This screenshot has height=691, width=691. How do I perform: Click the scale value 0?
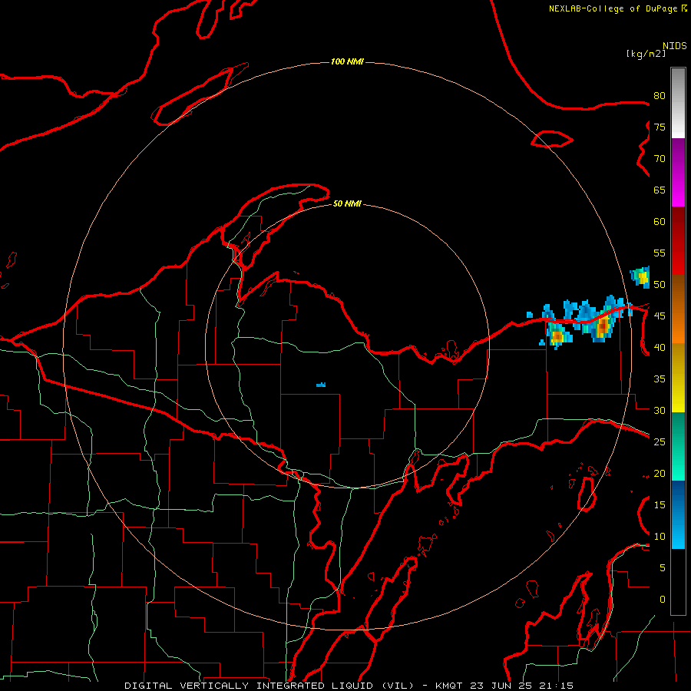[663, 600]
